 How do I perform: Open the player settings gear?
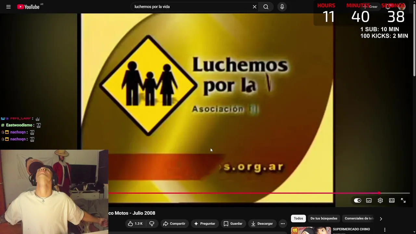380,201
